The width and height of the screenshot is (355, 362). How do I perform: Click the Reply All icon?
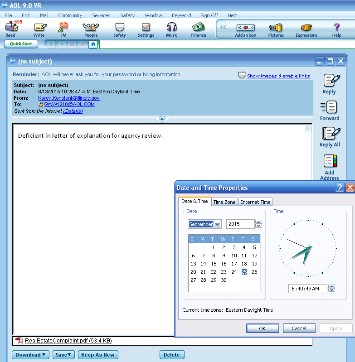click(x=330, y=137)
